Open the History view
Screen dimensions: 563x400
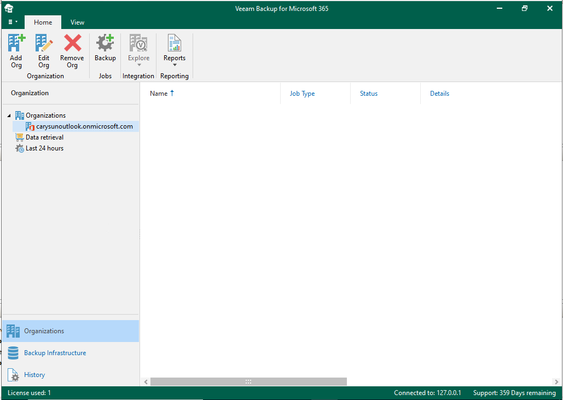point(34,375)
